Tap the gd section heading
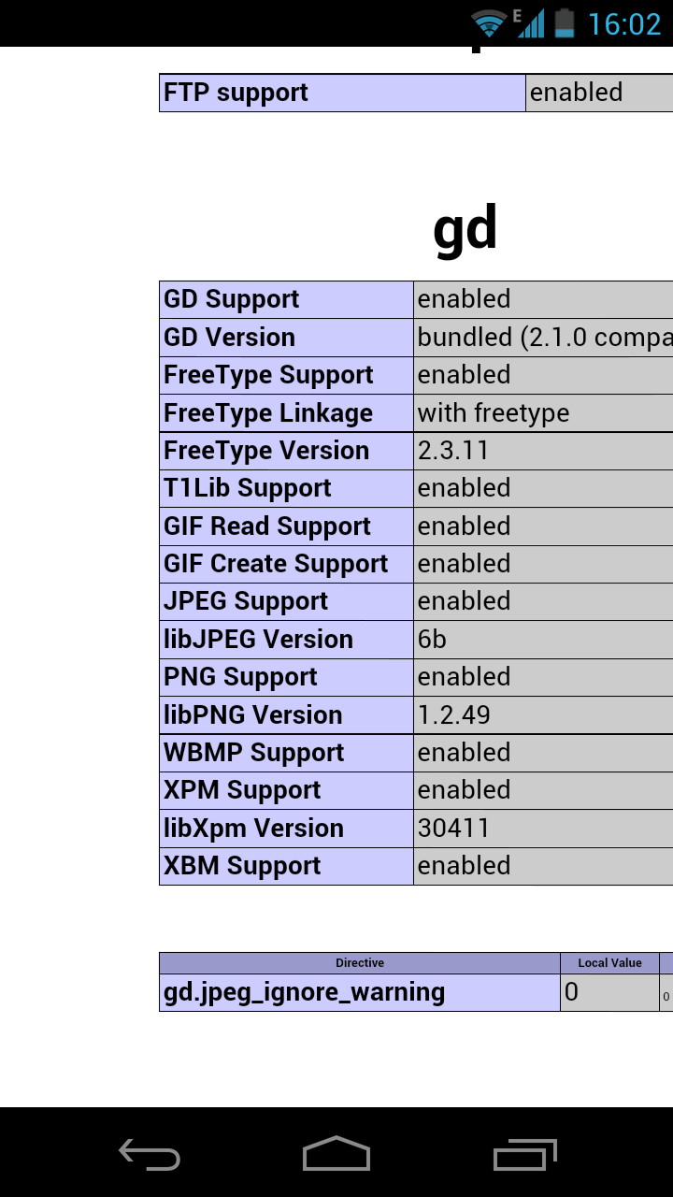Image resolution: width=673 pixels, height=1197 pixels. coord(465,230)
